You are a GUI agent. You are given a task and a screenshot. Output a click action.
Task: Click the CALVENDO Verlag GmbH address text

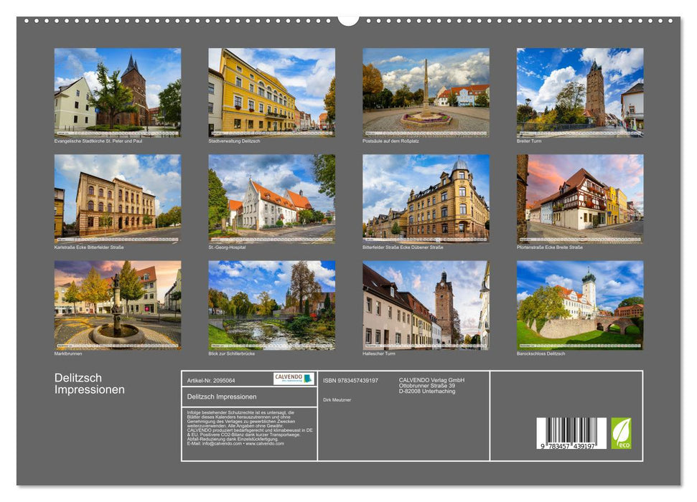432,384
